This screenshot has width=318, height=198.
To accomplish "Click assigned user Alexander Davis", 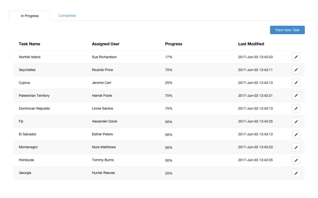I will coord(104,121).
